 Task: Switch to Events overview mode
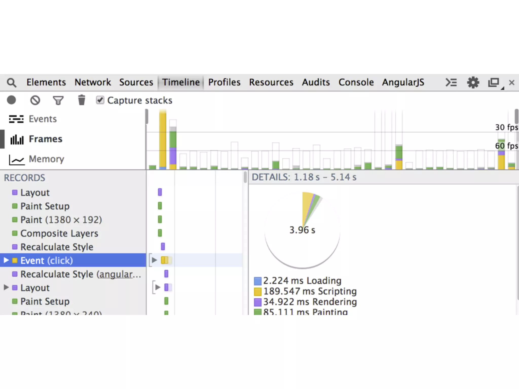coord(43,119)
